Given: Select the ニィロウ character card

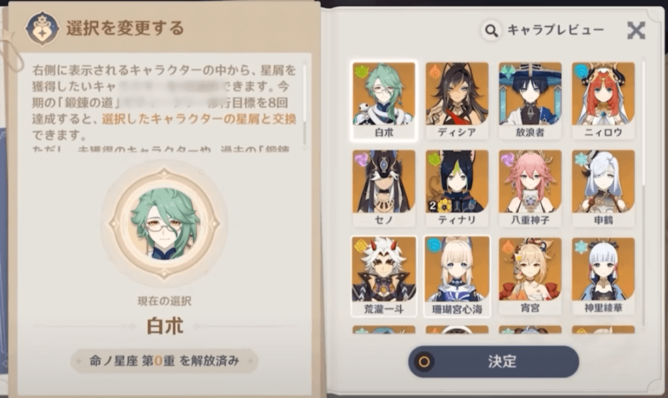Looking at the screenshot, I should [x=603, y=101].
